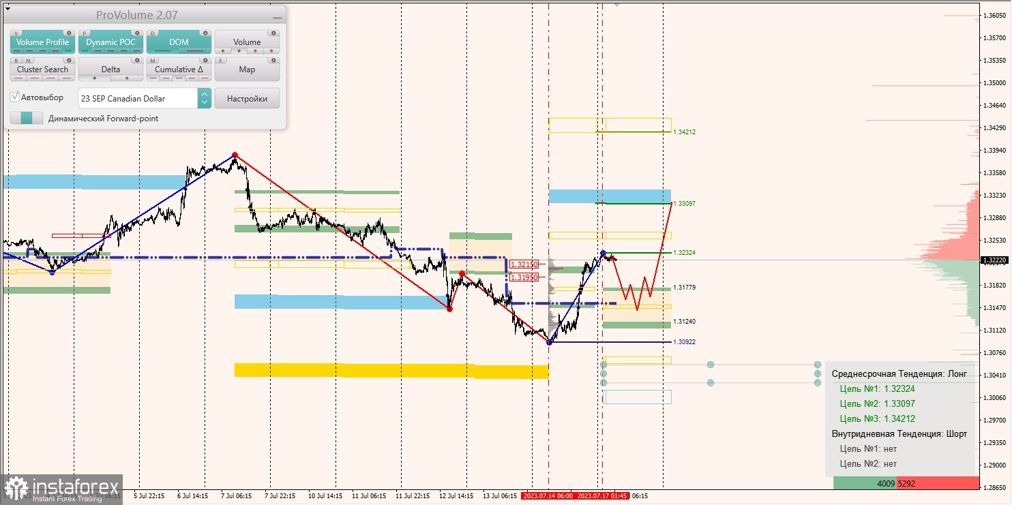Click the current price marker 1.32220

click(993, 260)
